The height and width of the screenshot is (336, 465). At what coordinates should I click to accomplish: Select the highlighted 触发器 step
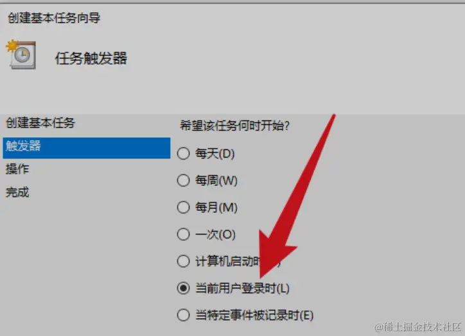87,147
